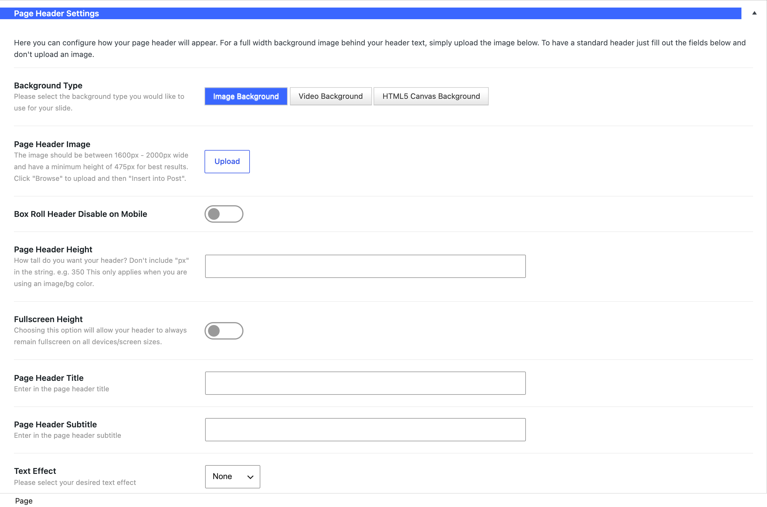767x507 pixels.
Task: Toggle Box Roll Header Disable on Mobile
Action: (x=224, y=214)
